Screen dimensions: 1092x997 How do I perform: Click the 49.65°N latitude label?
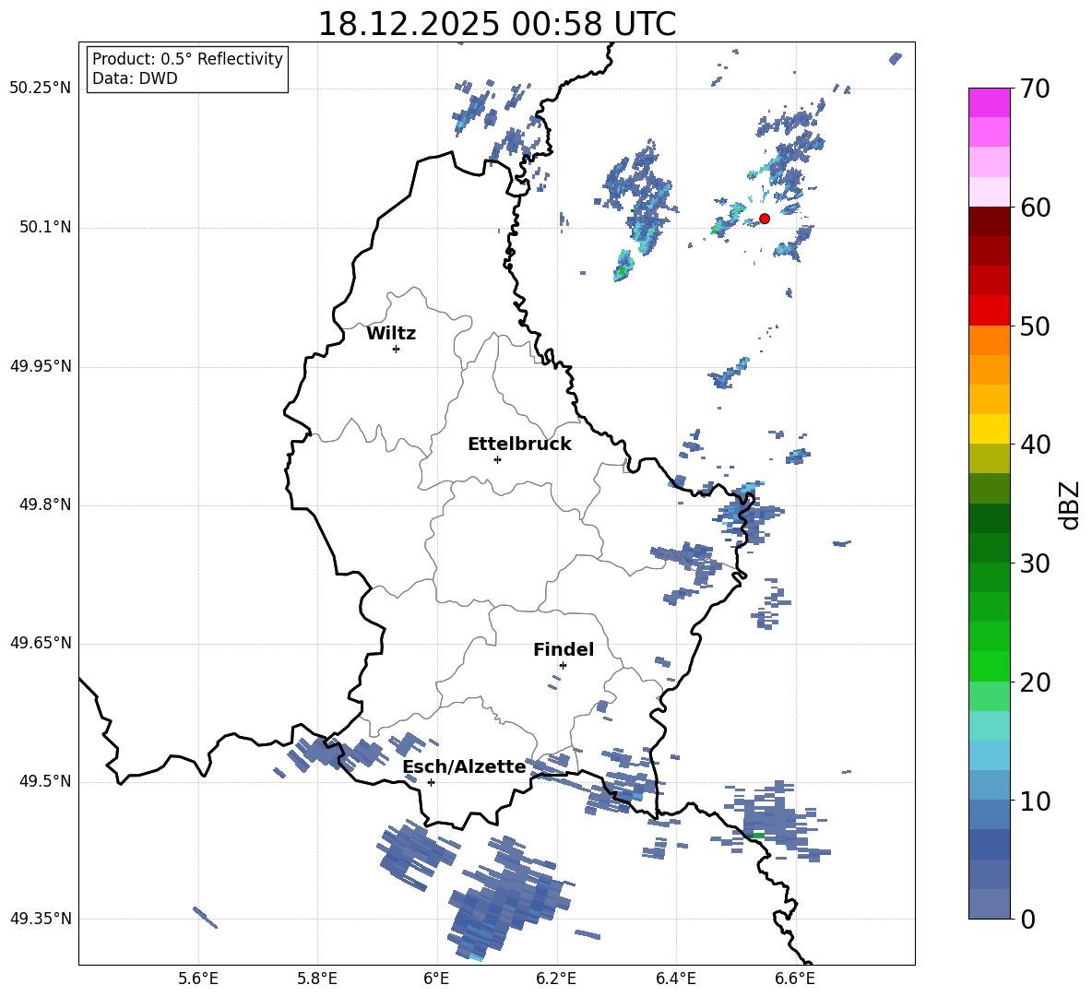(x=41, y=643)
